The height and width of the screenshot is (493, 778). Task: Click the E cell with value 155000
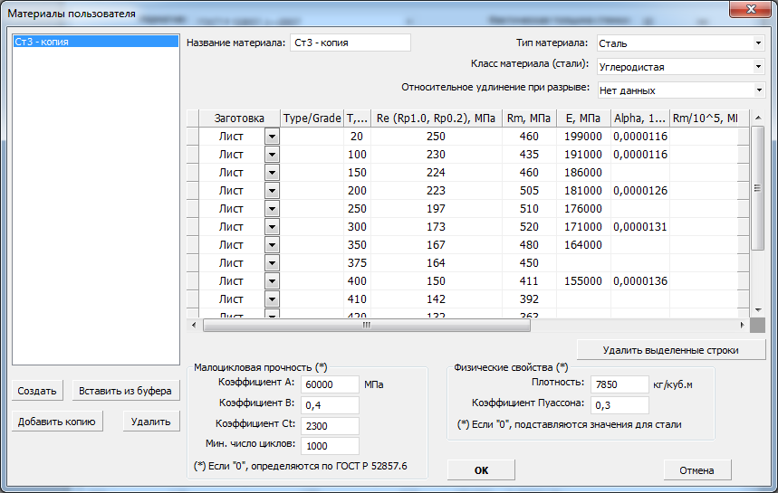tap(583, 281)
